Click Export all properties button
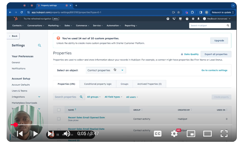Viewport: 238px width, 146px height. pos(216,54)
